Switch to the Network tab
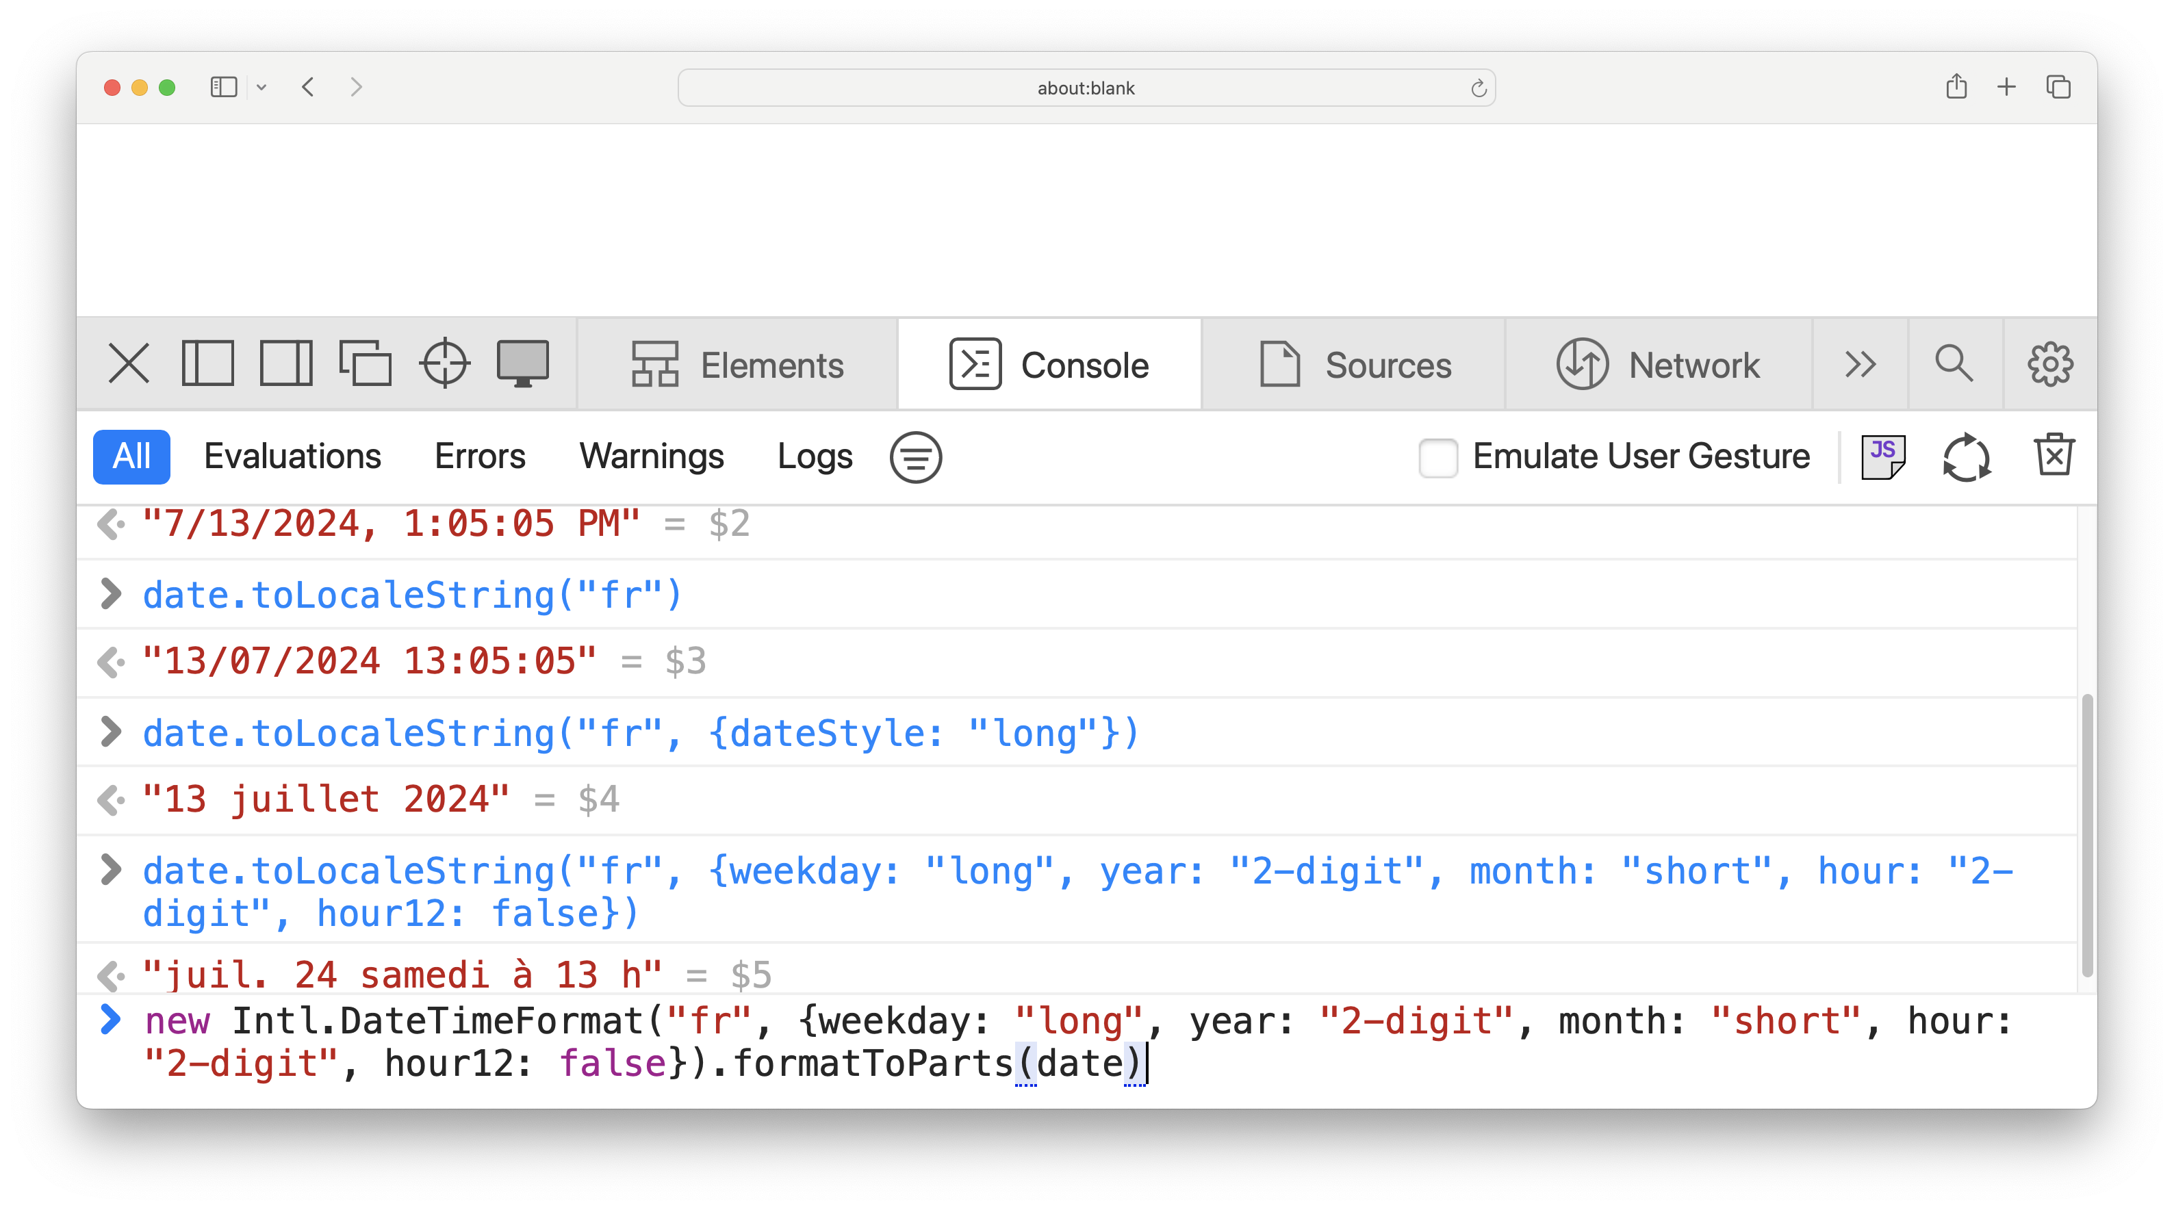The image size is (2174, 1210). [1659, 365]
